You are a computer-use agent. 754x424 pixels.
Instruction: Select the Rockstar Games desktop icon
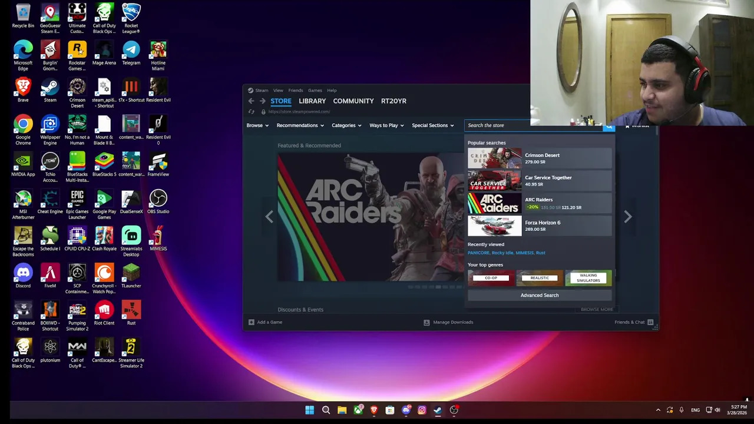[77, 55]
